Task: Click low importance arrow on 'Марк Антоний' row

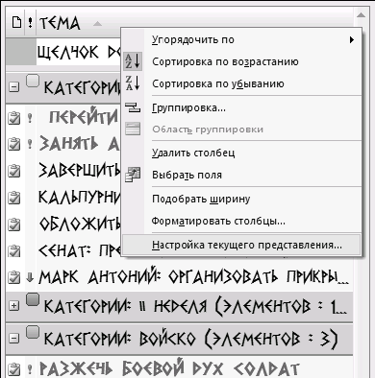Action: pyautogui.click(x=30, y=277)
